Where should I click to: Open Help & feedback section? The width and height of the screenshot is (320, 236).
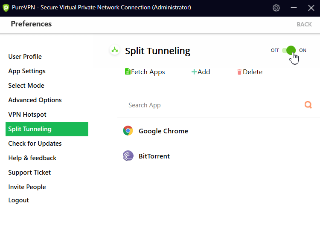[32, 158]
